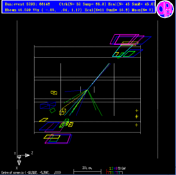This screenshot has width=176, height=175.
Task: Click the topmost yellow plus marker
Action: pos(137,111)
